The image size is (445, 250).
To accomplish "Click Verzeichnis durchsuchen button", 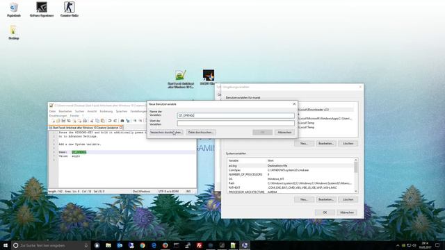I will pos(166,133).
